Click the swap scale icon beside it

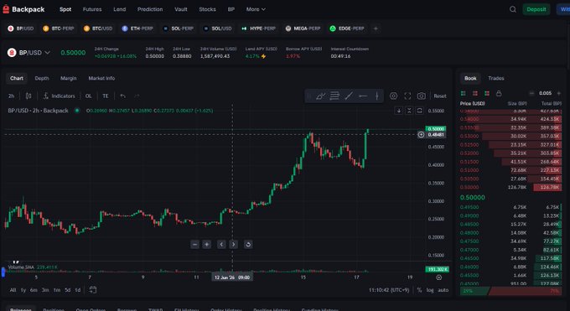[x=419, y=110]
